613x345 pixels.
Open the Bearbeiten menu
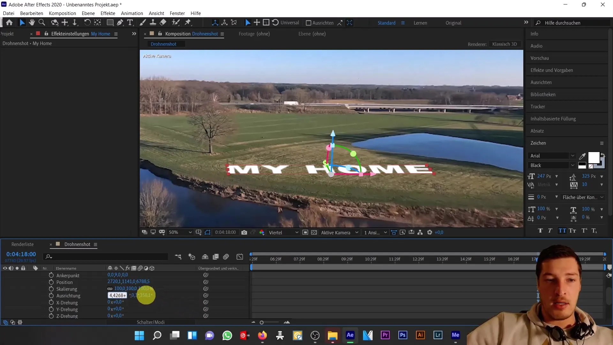coord(32,13)
